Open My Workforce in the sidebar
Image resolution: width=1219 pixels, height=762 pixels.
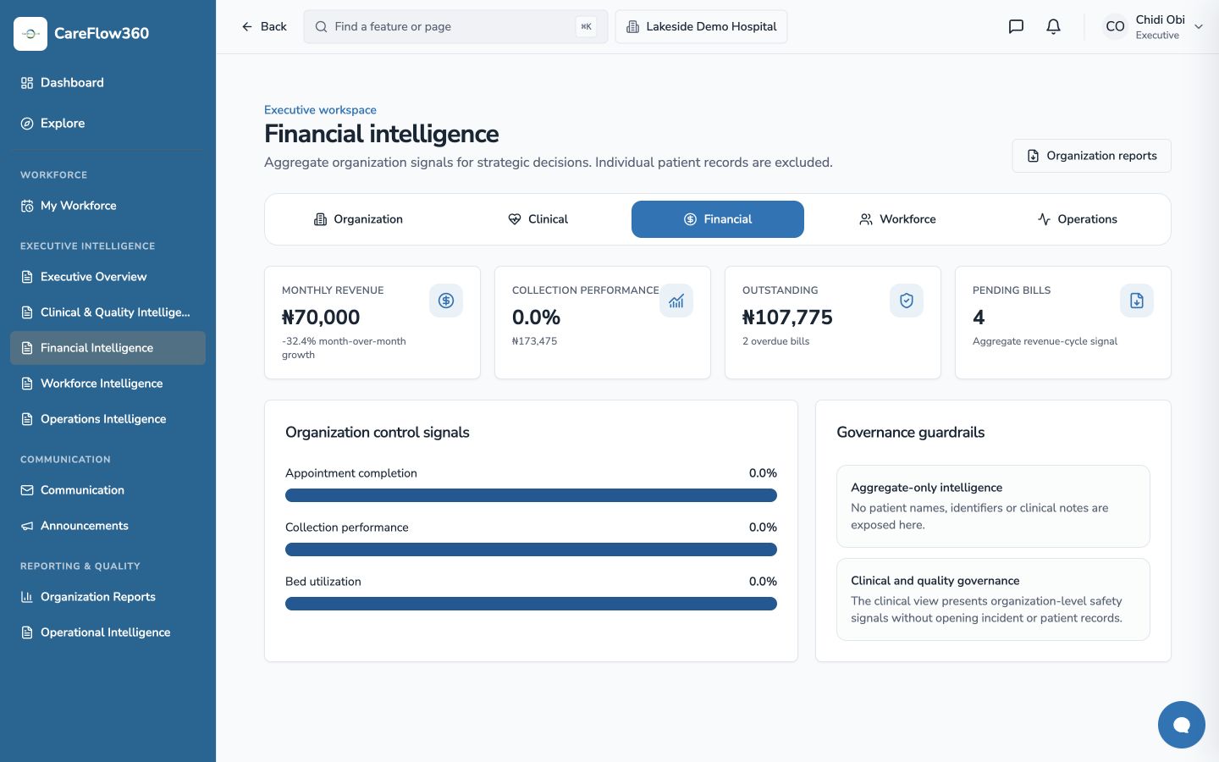[108, 206]
